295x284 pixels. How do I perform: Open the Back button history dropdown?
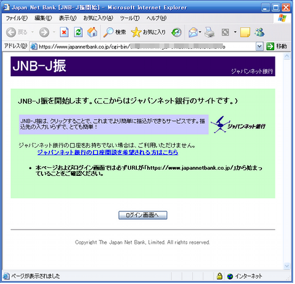[x=32, y=32]
